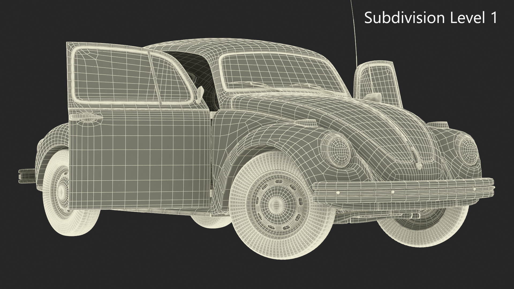Click the 'Subdivision Level 1' caption text
Viewport: 514px width, 289px height.
click(x=431, y=18)
